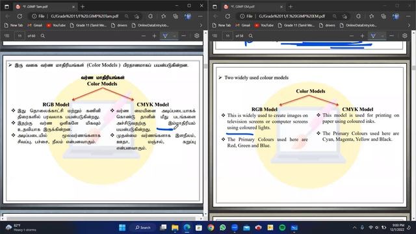Open Collections in right browser
Image resolution: width=416 pixels, height=234 pixels.
tap(383, 16)
